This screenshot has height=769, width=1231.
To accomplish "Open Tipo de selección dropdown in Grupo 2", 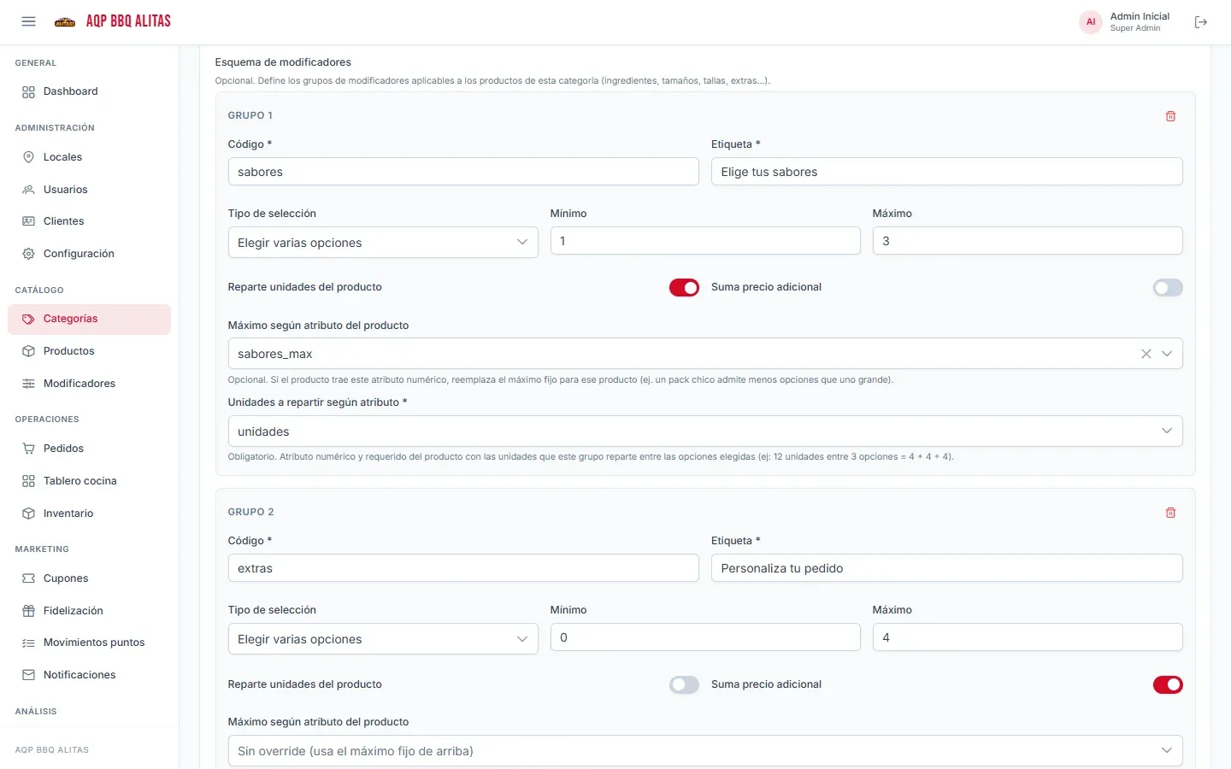I will tap(383, 639).
